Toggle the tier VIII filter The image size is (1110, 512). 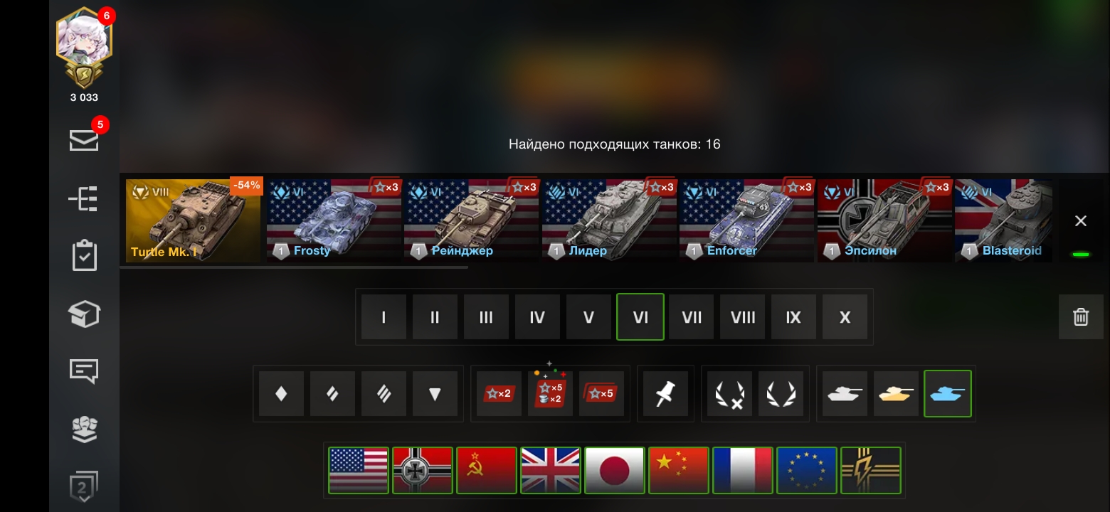coord(743,317)
